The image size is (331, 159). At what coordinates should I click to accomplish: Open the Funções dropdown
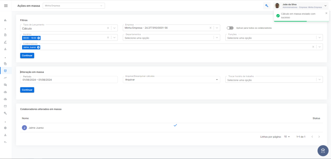(274, 37)
